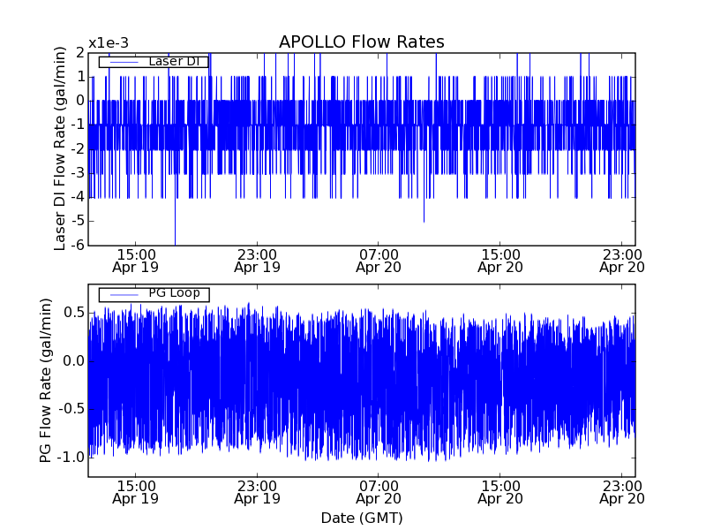Click the '-0.5' tick on the PG axis
This screenshot has height=530, width=706.
click(x=71, y=409)
